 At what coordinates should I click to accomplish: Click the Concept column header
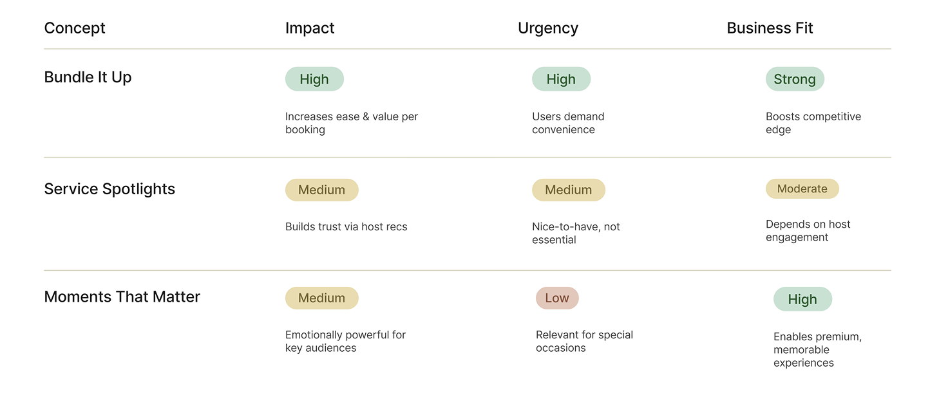point(75,28)
